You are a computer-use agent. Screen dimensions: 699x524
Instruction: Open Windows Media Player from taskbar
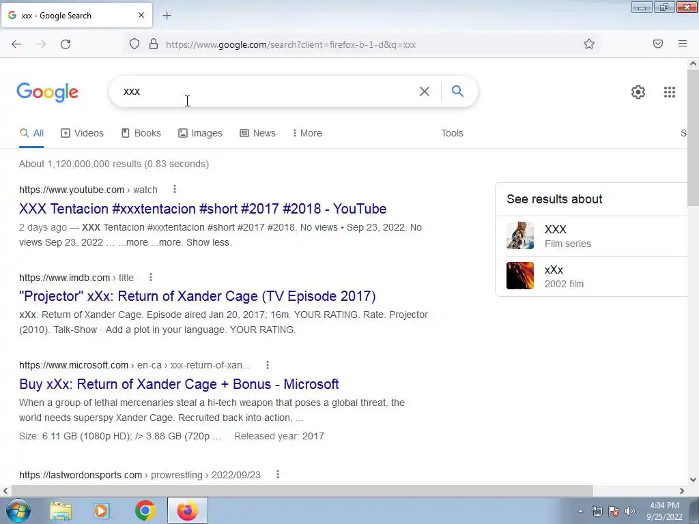(x=102, y=510)
